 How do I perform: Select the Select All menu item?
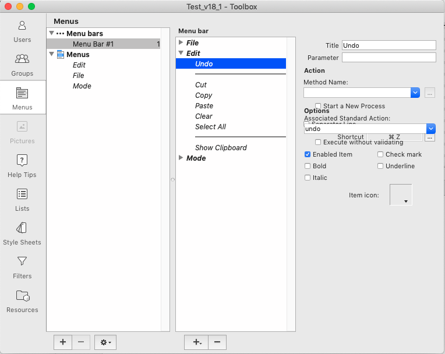(210, 127)
